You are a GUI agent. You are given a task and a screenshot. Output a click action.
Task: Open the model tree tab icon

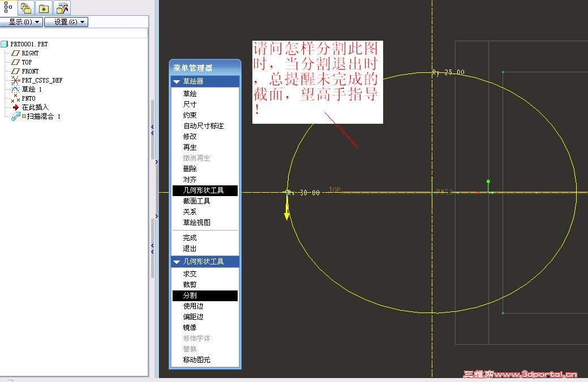[8, 7]
